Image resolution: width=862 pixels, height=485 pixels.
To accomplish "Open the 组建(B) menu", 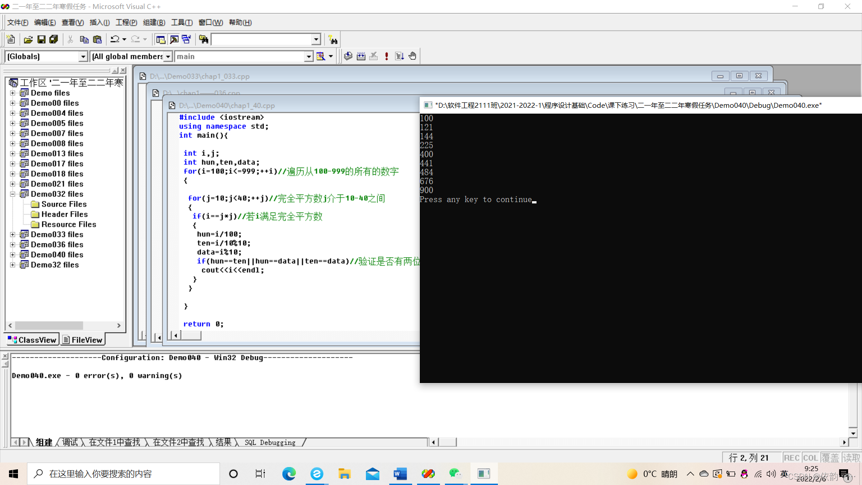I will pyautogui.click(x=154, y=22).
